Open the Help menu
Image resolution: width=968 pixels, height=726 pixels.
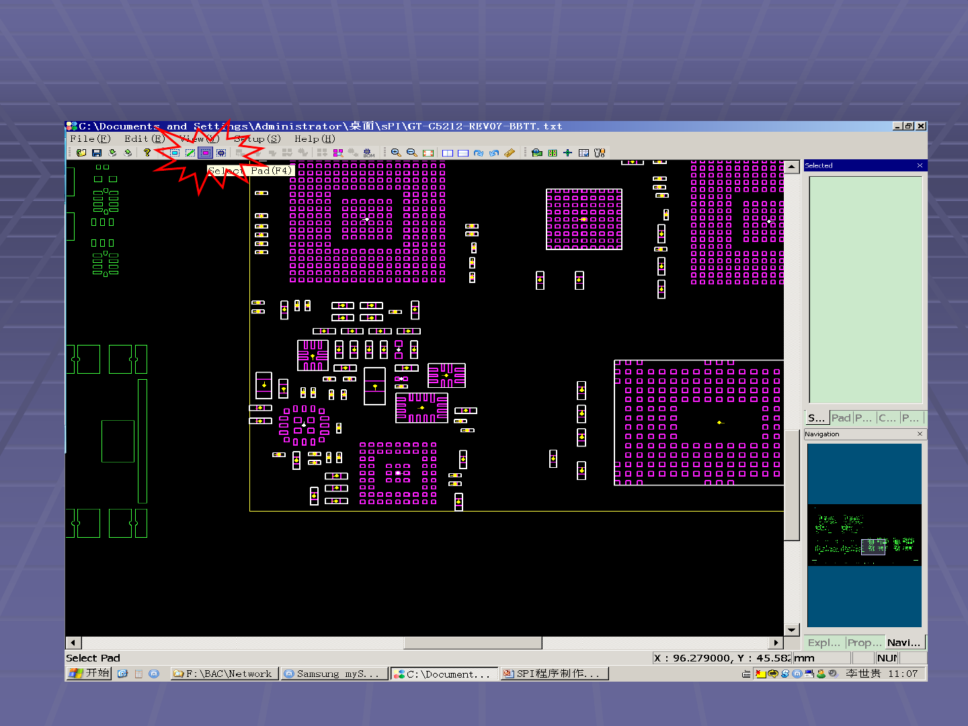coord(314,139)
